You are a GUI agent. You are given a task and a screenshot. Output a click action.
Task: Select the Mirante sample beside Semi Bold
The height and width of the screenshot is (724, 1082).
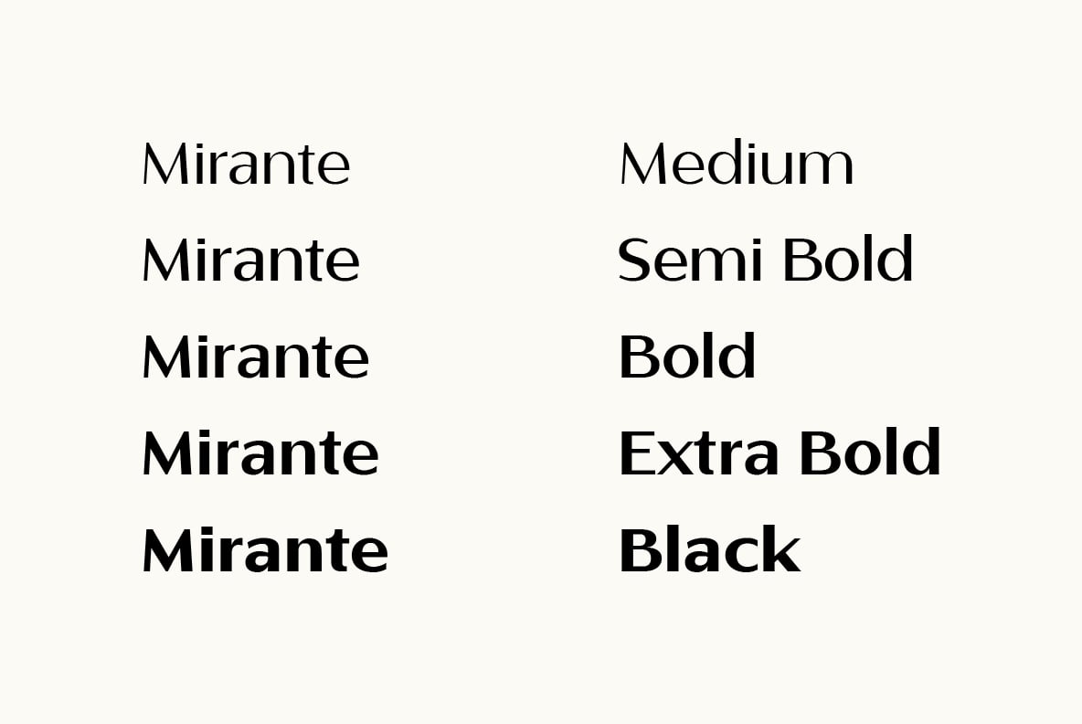(251, 260)
